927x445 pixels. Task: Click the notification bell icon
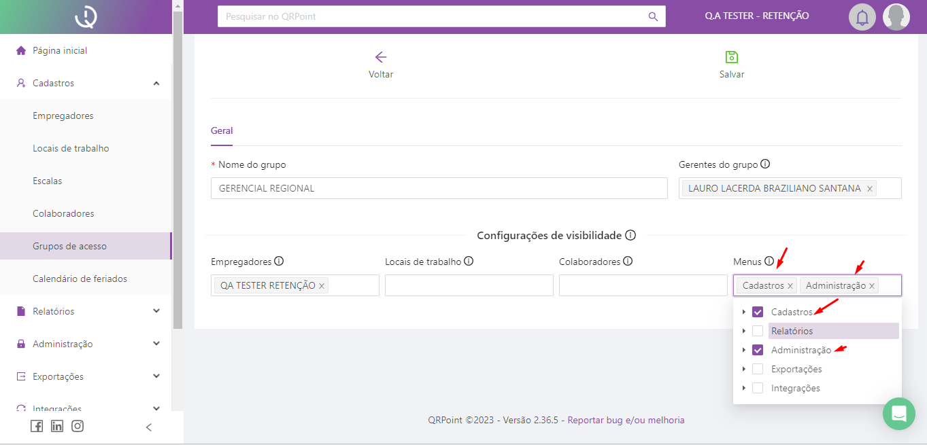[x=862, y=17]
